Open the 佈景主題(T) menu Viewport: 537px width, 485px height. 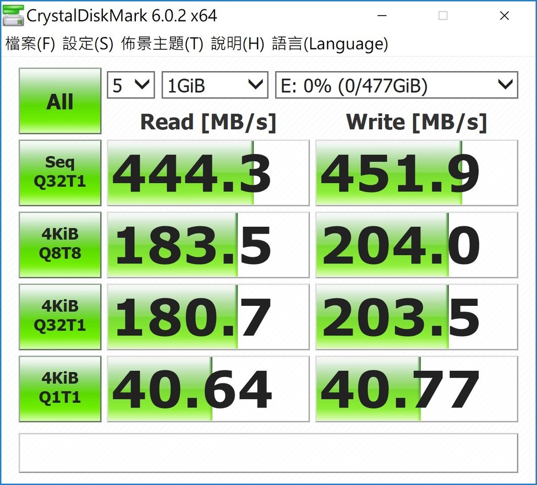(x=162, y=44)
